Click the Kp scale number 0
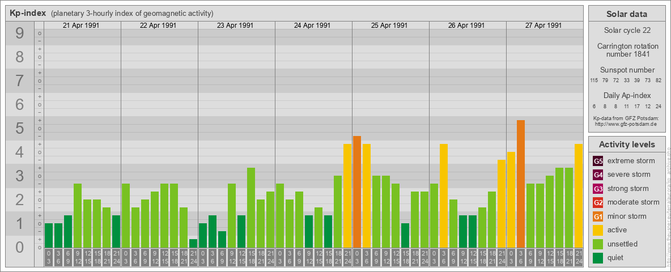The width and height of the screenshot is (671, 272). coord(20,247)
